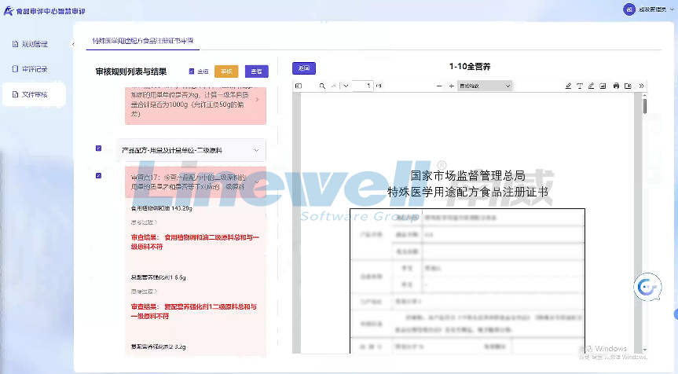Click the purple 返回 button

point(304,68)
